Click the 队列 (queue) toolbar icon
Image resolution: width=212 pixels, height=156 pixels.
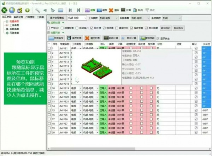[138, 10]
